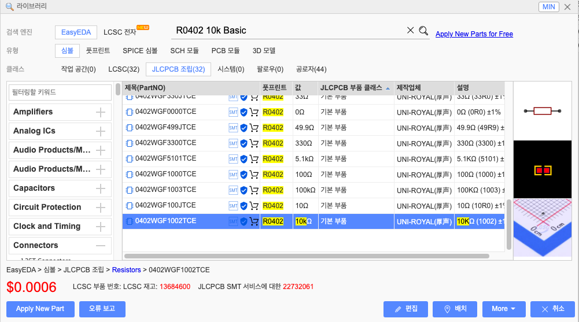Click SMT badge on 0402WGF0000TCE row
Image resolution: width=579 pixels, height=322 pixels.
pyautogui.click(x=233, y=112)
